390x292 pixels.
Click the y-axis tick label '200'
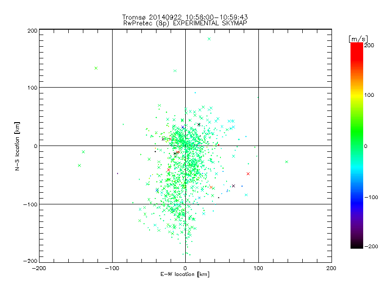(32, 31)
